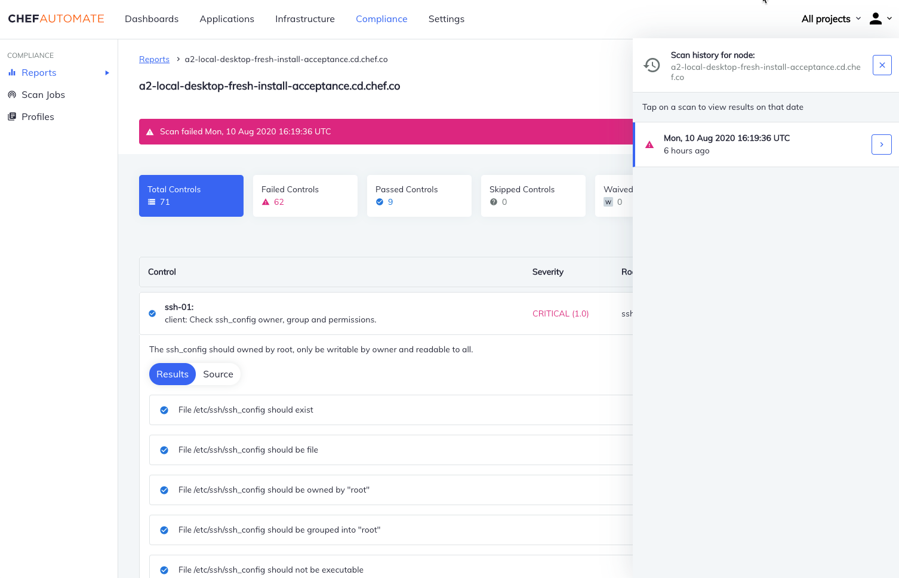Select the Results tab button

(x=173, y=374)
